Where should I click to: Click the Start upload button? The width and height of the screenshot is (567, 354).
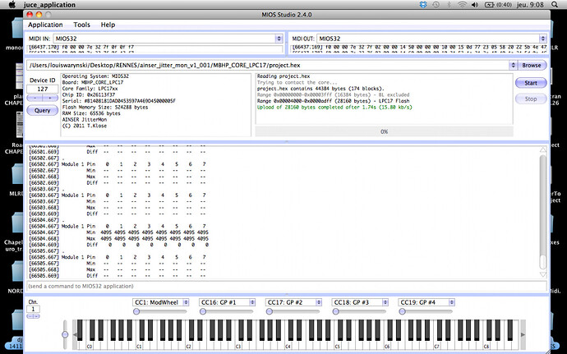(x=531, y=83)
